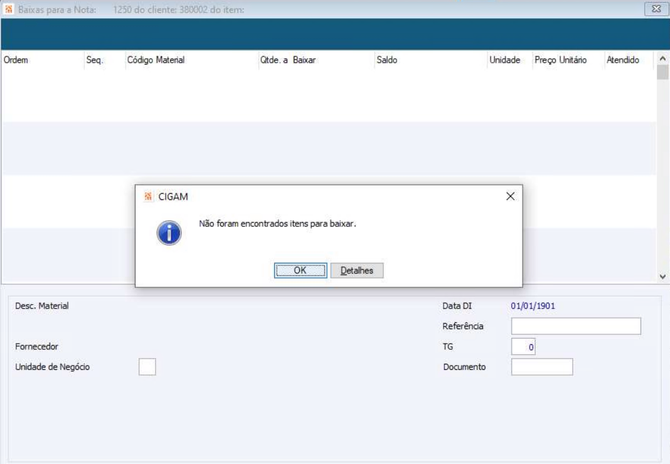Screen dimensions: 670x464
Task: Click the grid scrollbar down arrow
Action: 662,277
